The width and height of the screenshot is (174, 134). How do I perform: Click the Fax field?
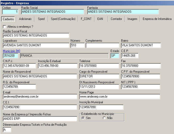(141, 66)
